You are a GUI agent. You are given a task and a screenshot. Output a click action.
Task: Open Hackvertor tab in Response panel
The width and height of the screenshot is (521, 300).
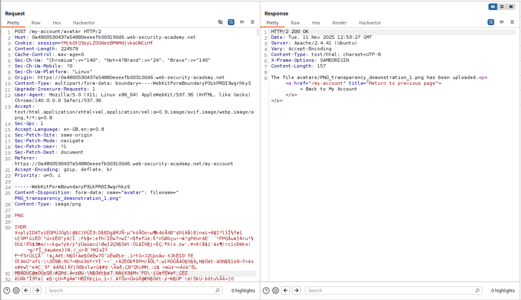pyautogui.click(x=370, y=23)
